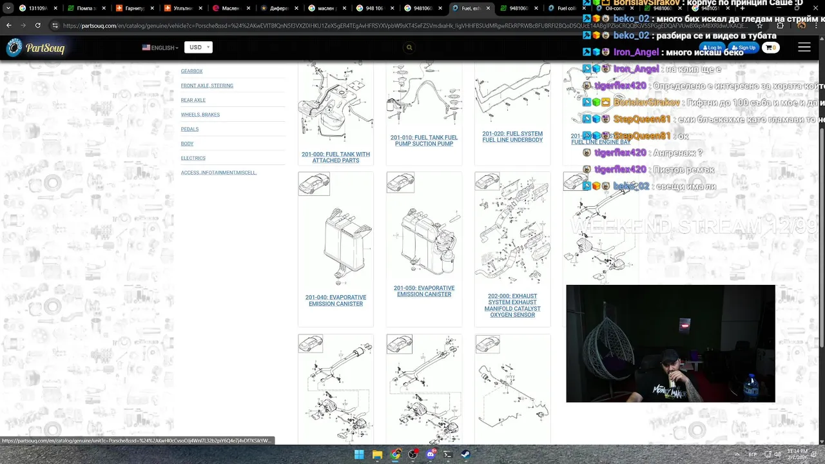Expand hidden system tray icons chevron

pos(737,454)
